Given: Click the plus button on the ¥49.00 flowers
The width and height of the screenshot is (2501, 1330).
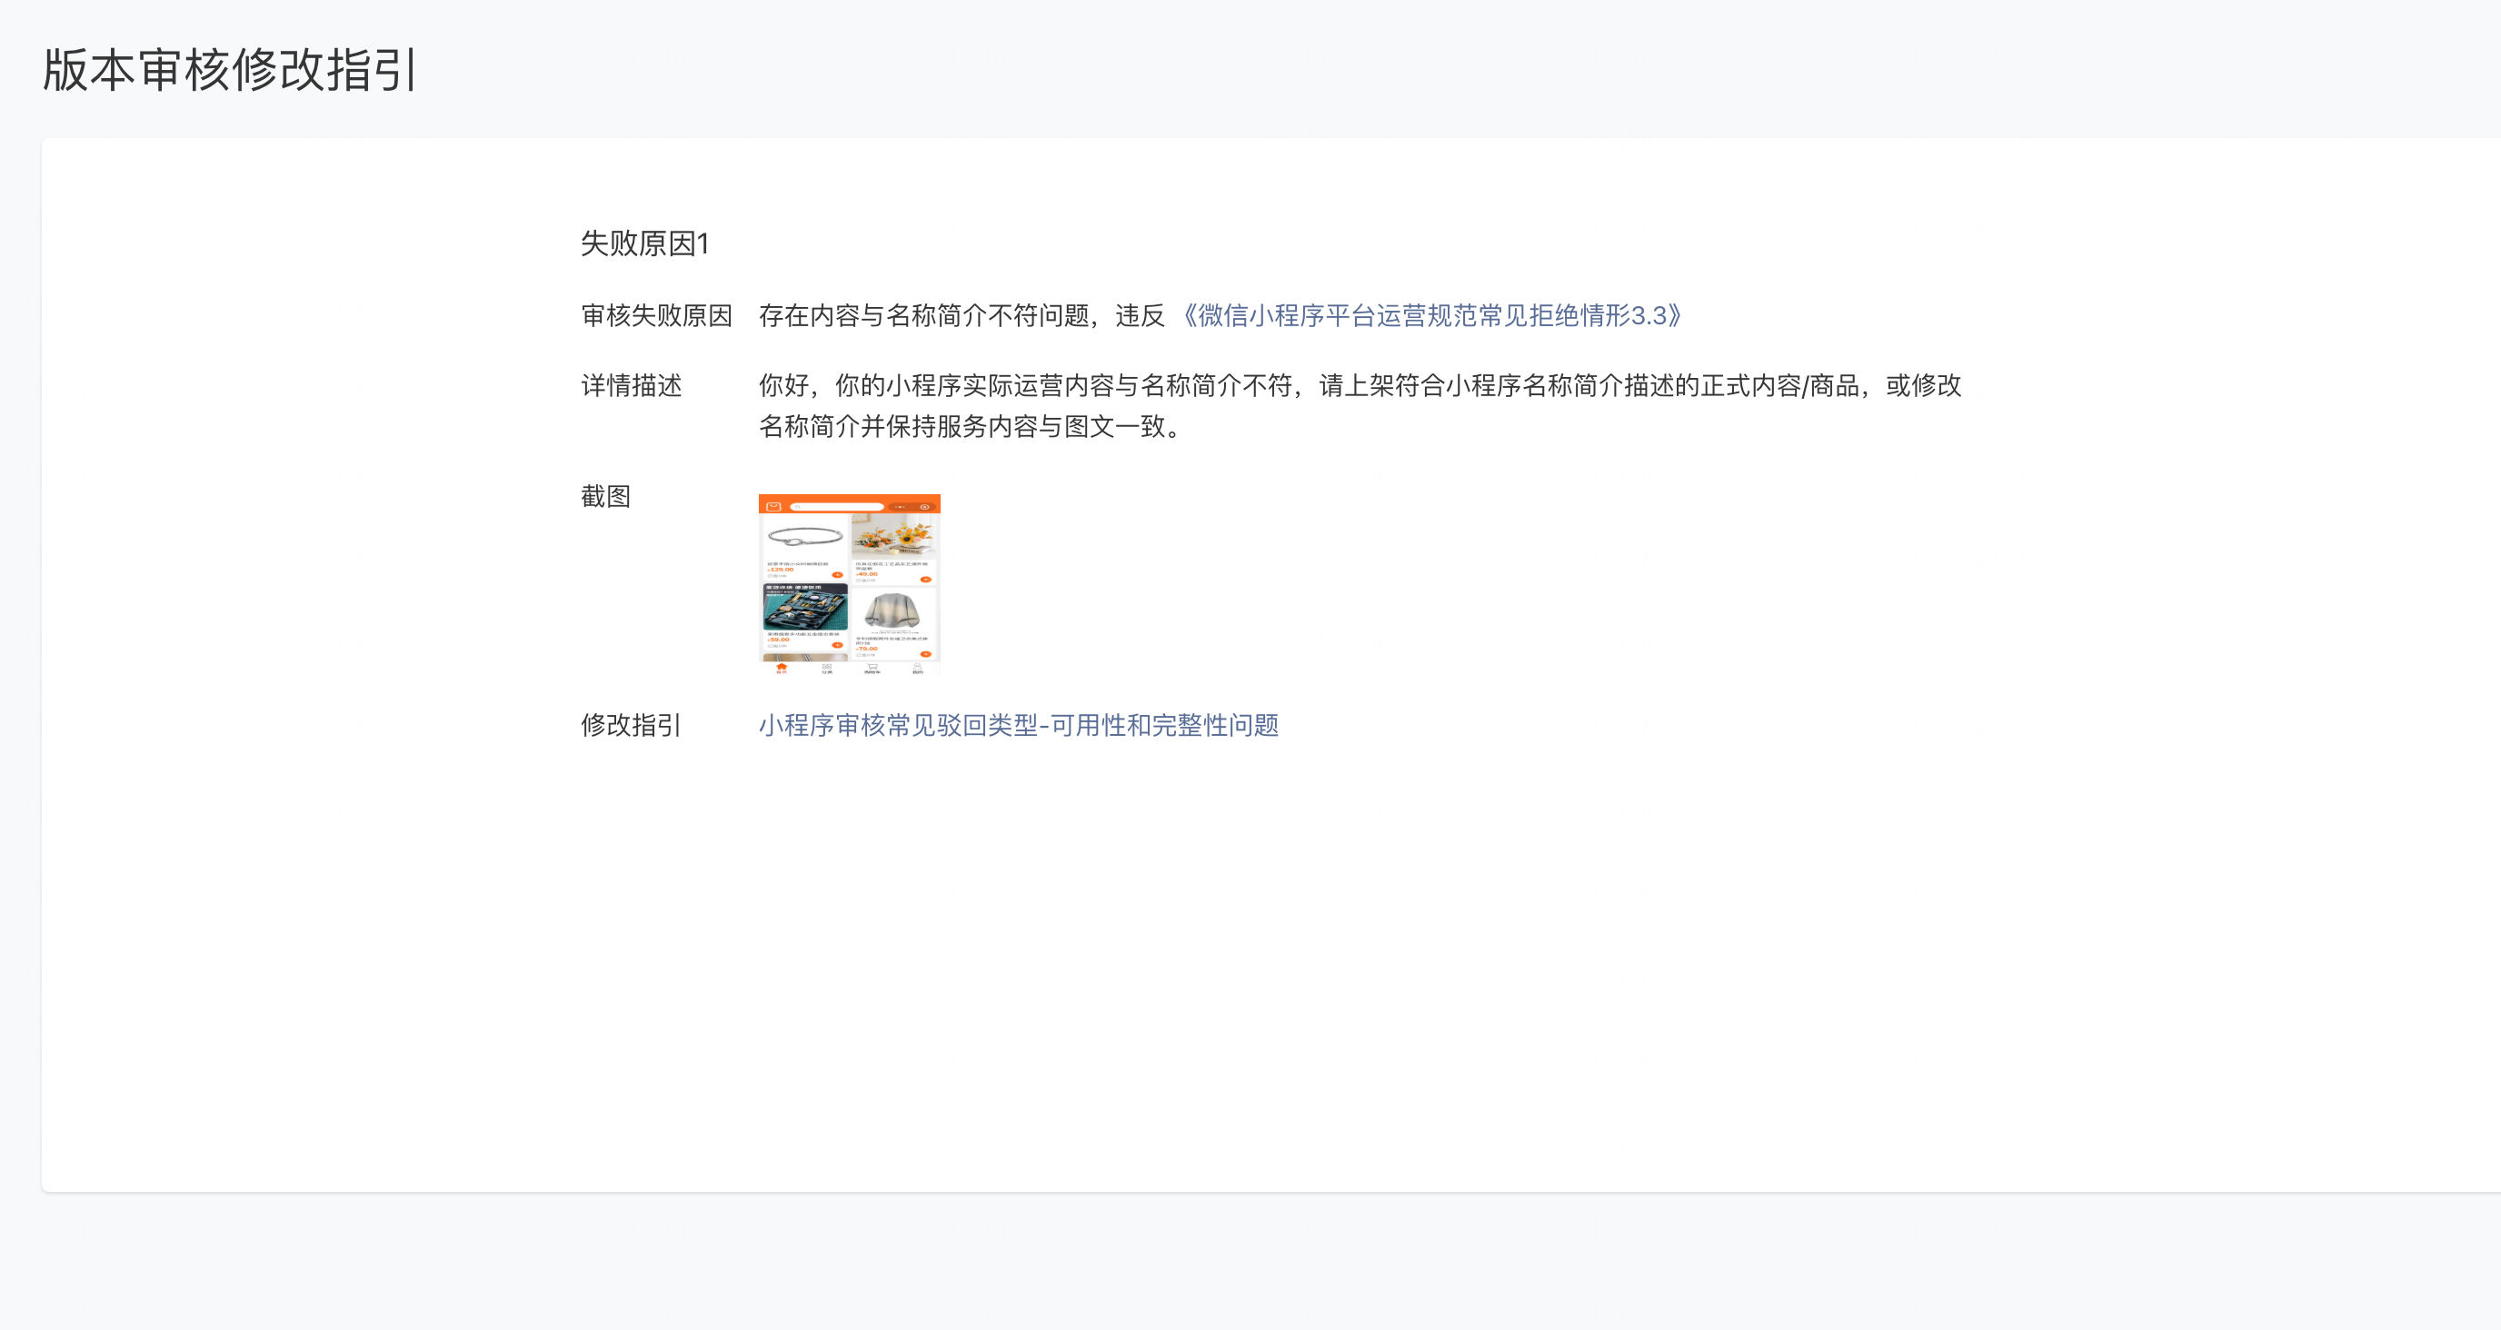Looking at the screenshot, I should click(926, 580).
